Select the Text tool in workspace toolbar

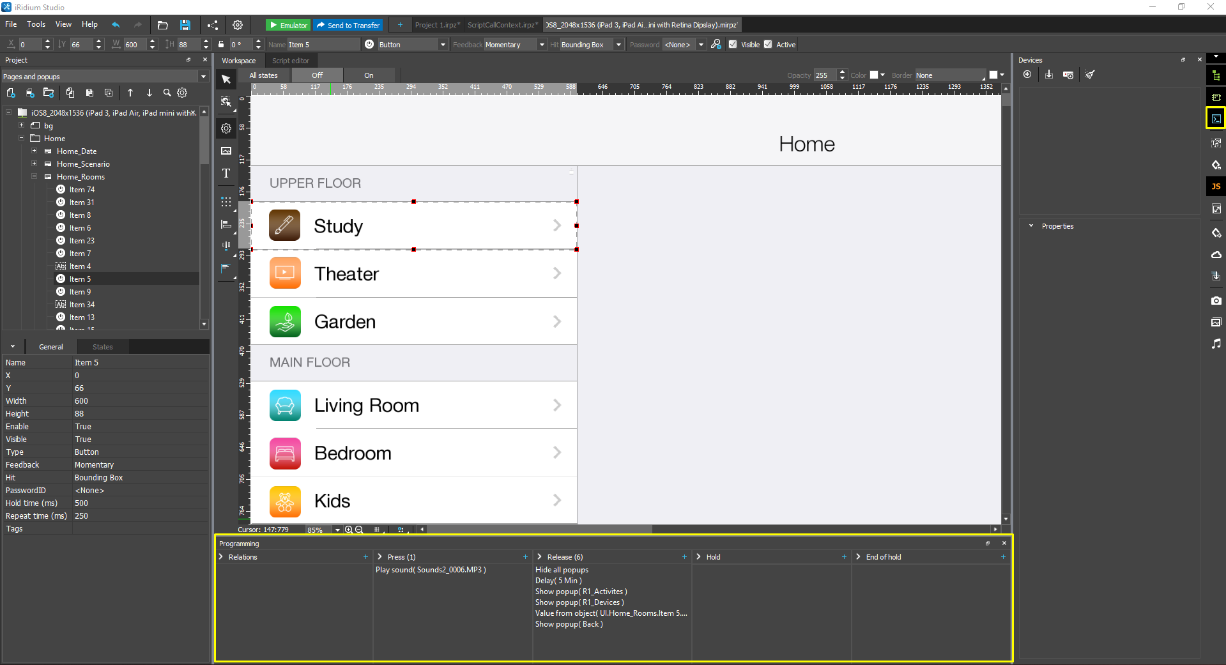coord(226,173)
